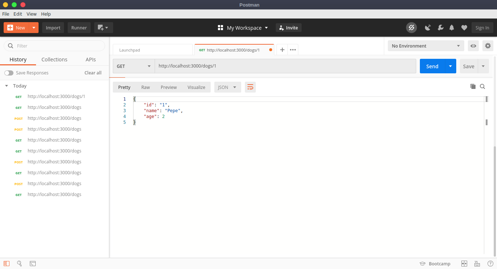Switch to two-pane view layout
Screen dimensions: 497x269
464,264
